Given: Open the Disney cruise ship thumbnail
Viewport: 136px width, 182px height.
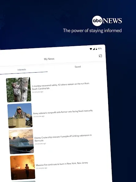Looking at the screenshot, I should coord(21,141).
